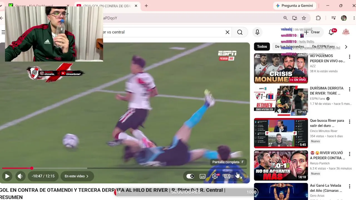
Task: Switch to theater mode in the player
Action: 227,176
